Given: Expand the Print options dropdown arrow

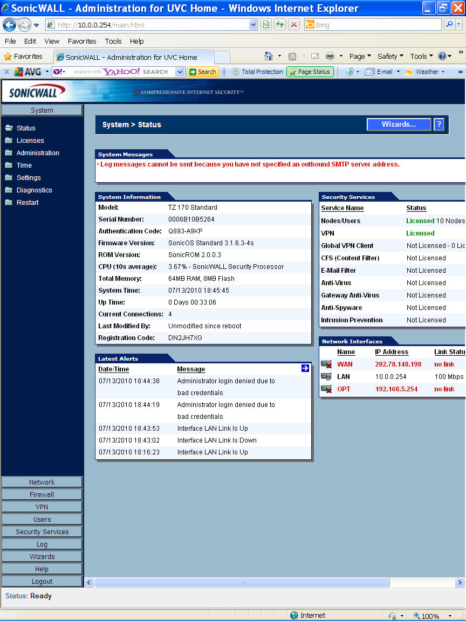Looking at the screenshot, I should (341, 56).
